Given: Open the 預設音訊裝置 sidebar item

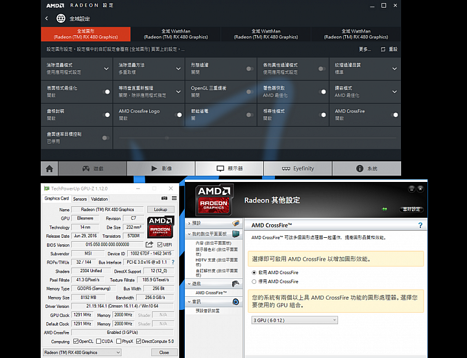Looking at the screenshot, I should [x=208, y=311].
